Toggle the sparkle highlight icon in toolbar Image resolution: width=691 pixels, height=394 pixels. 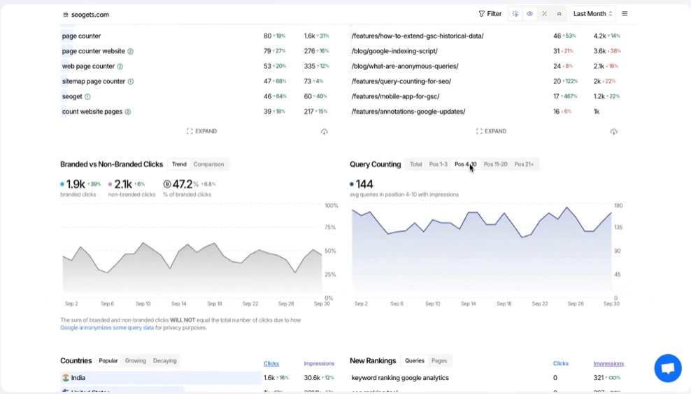coord(515,14)
